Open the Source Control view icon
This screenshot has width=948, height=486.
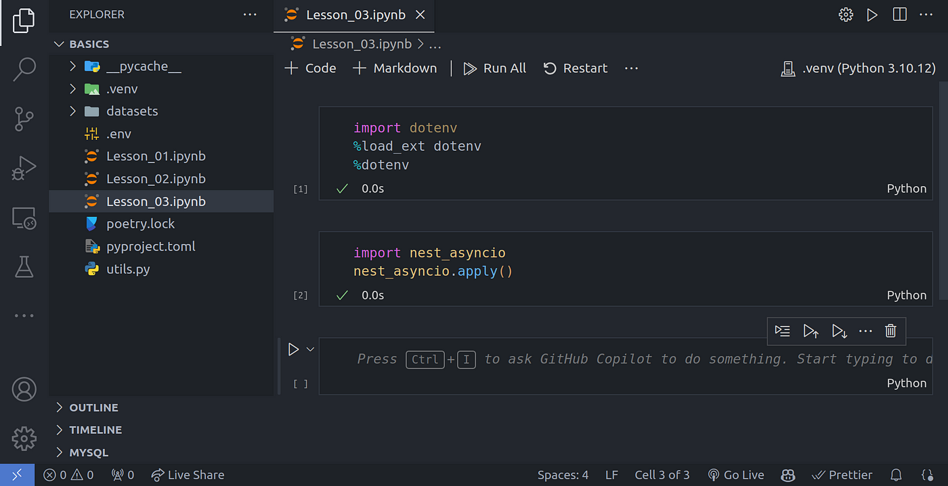click(24, 118)
